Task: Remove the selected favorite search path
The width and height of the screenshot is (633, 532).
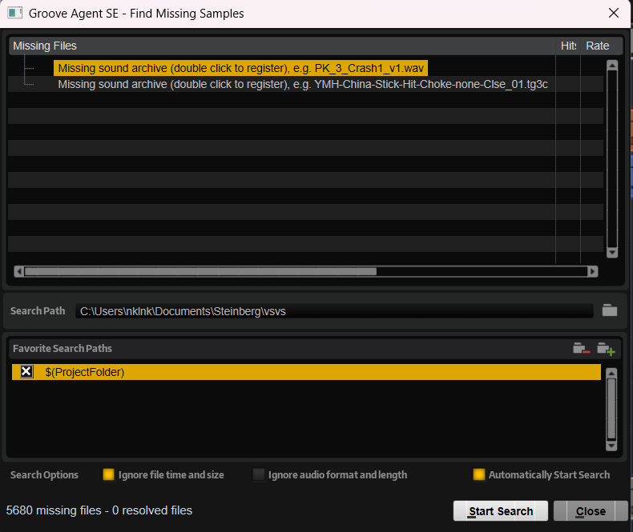Action: [582, 348]
